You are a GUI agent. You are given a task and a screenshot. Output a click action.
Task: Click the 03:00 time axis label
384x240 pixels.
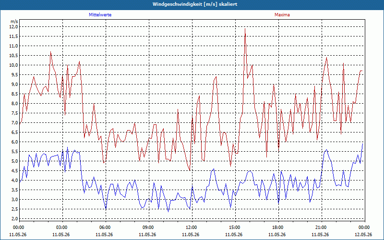point(62,228)
